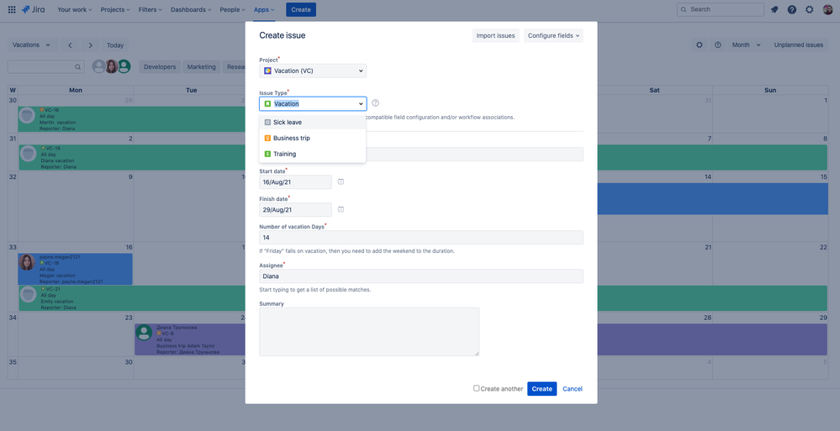
Task: Expand the Dashboards menu
Action: tap(191, 9)
